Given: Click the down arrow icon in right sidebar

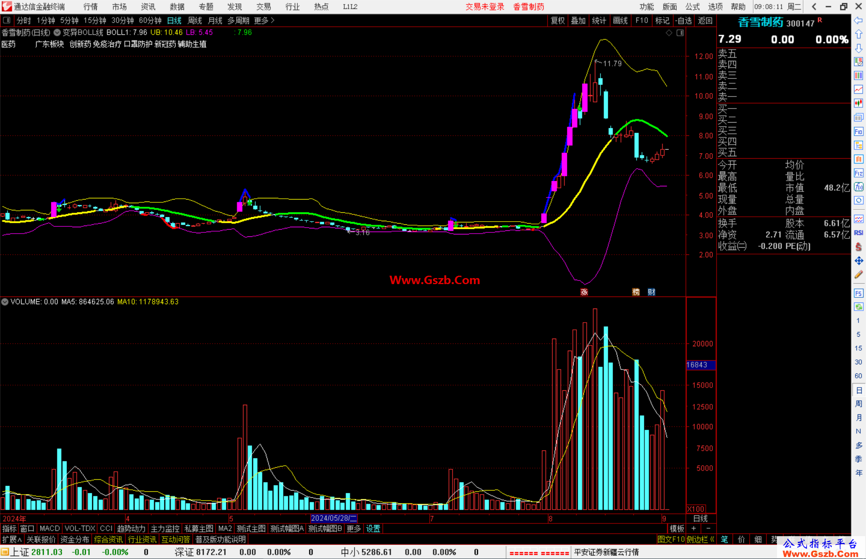Looking at the screenshot, I should click(x=858, y=48).
